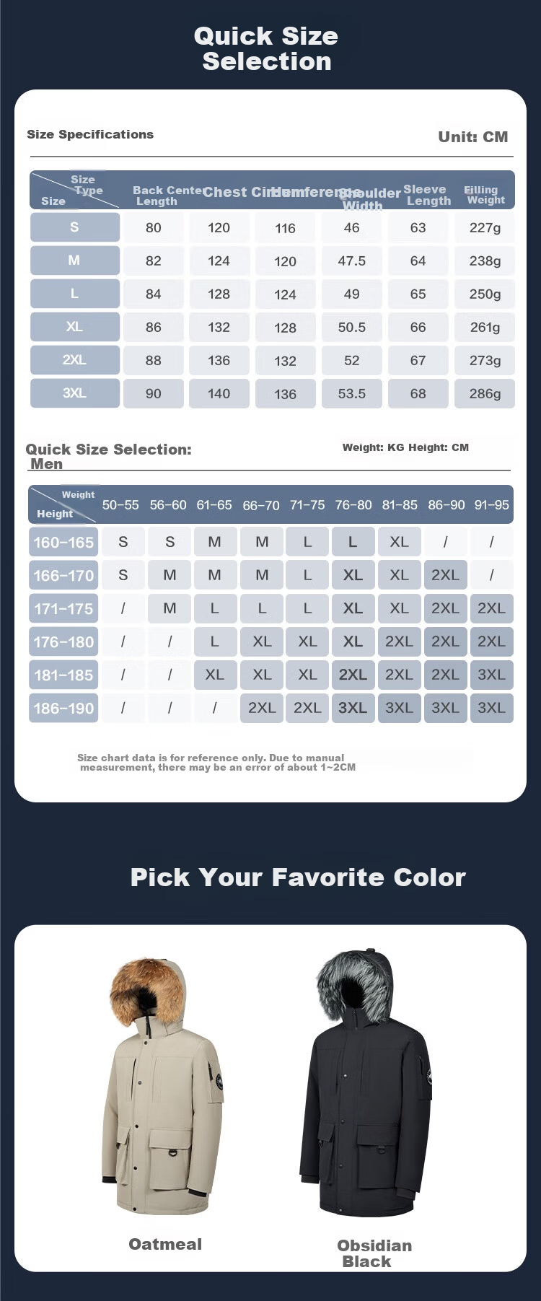Click the 286g filling weight cell
This screenshot has width=541, height=1301.
(485, 393)
